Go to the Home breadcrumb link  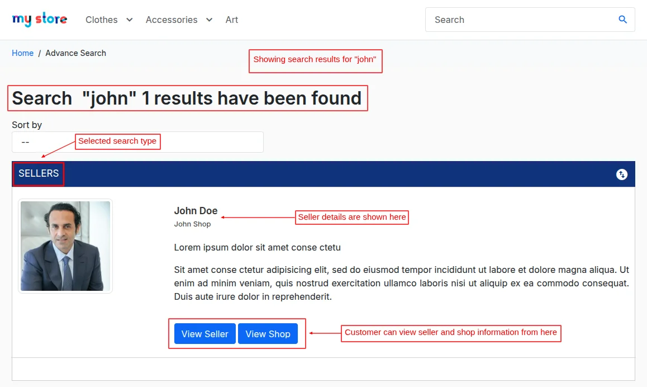(23, 53)
